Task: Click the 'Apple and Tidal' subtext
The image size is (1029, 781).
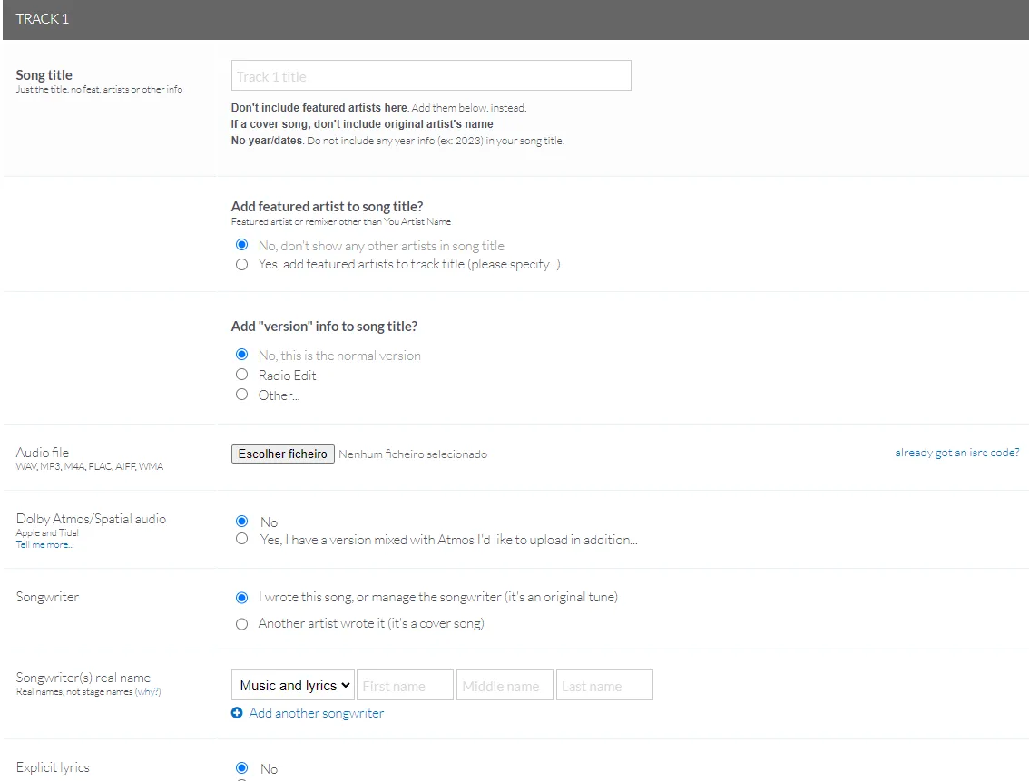Action: click(x=47, y=533)
